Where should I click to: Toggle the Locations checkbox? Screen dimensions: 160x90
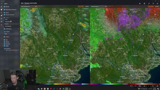click(x=4, y=37)
